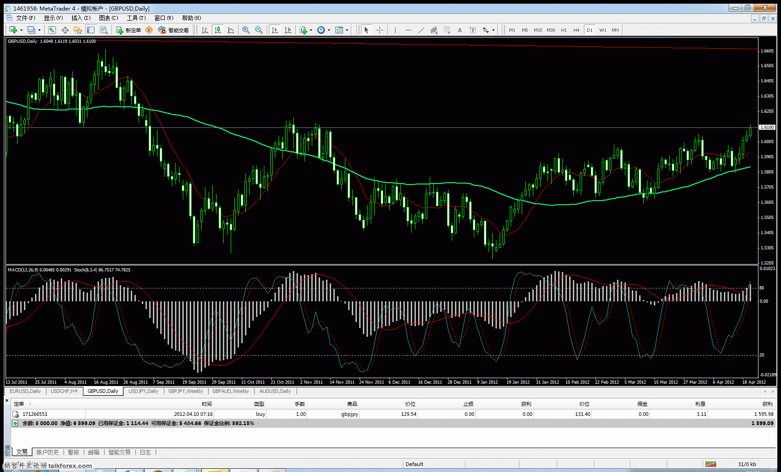Click the Templates icon
Image resolution: width=781 pixels, height=472 pixels.
click(339, 30)
